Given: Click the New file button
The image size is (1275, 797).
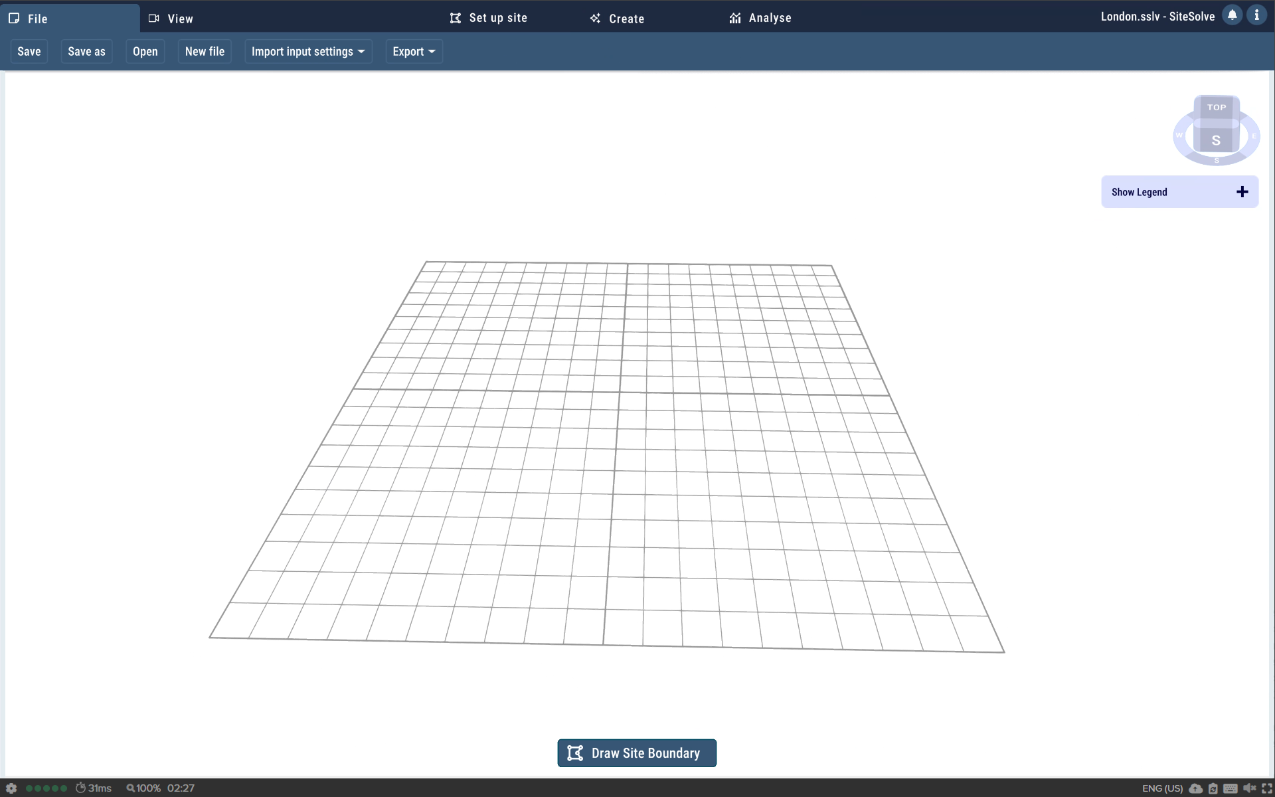Looking at the screenshot, I should [205, 52].
